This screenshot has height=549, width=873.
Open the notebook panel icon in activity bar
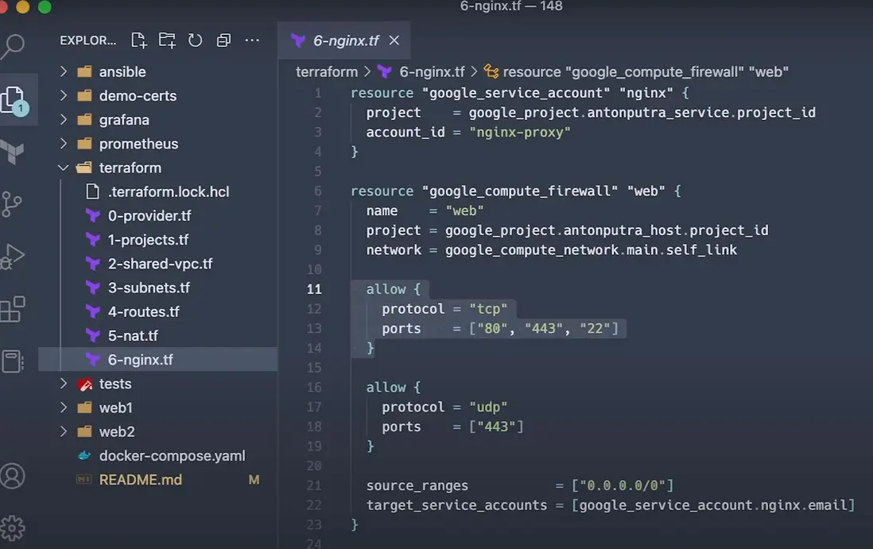[13, 361]
